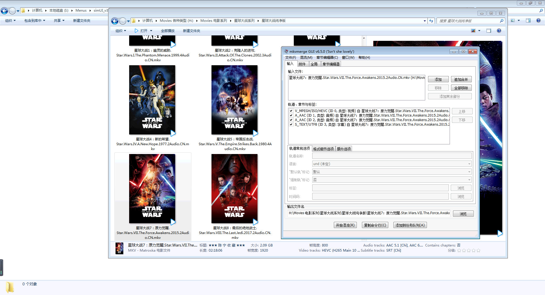Switch to the 章节编辑器 tab
Screen dimensions: 545x295
(331, 64)
